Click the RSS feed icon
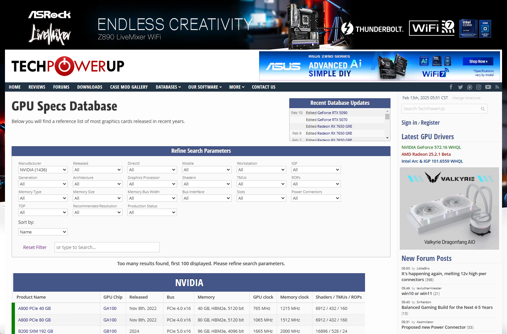This screenshot has height=334, width=507. click(497, 87)
